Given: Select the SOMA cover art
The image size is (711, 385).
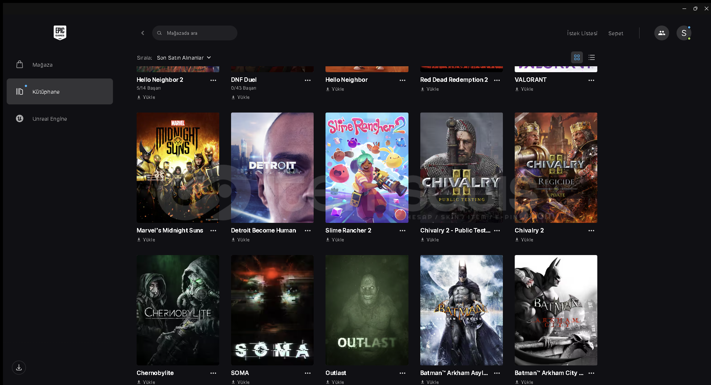Looking at the screenshot, I should [x=272, y=310].
